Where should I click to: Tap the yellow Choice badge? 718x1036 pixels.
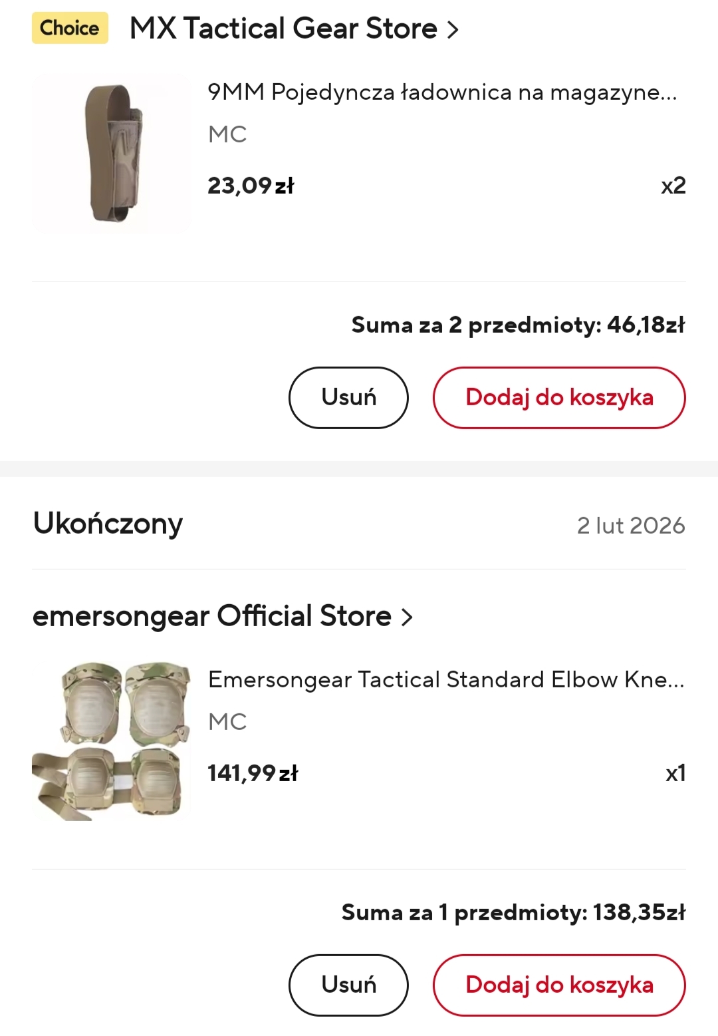70,28
